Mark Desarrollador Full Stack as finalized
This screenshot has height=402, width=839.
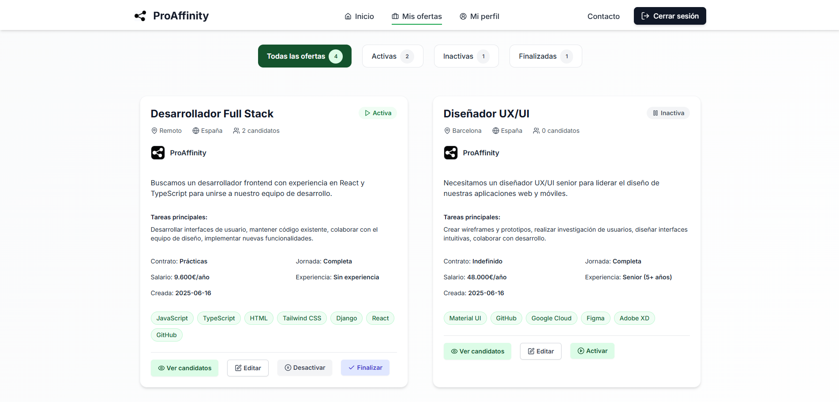365,368
